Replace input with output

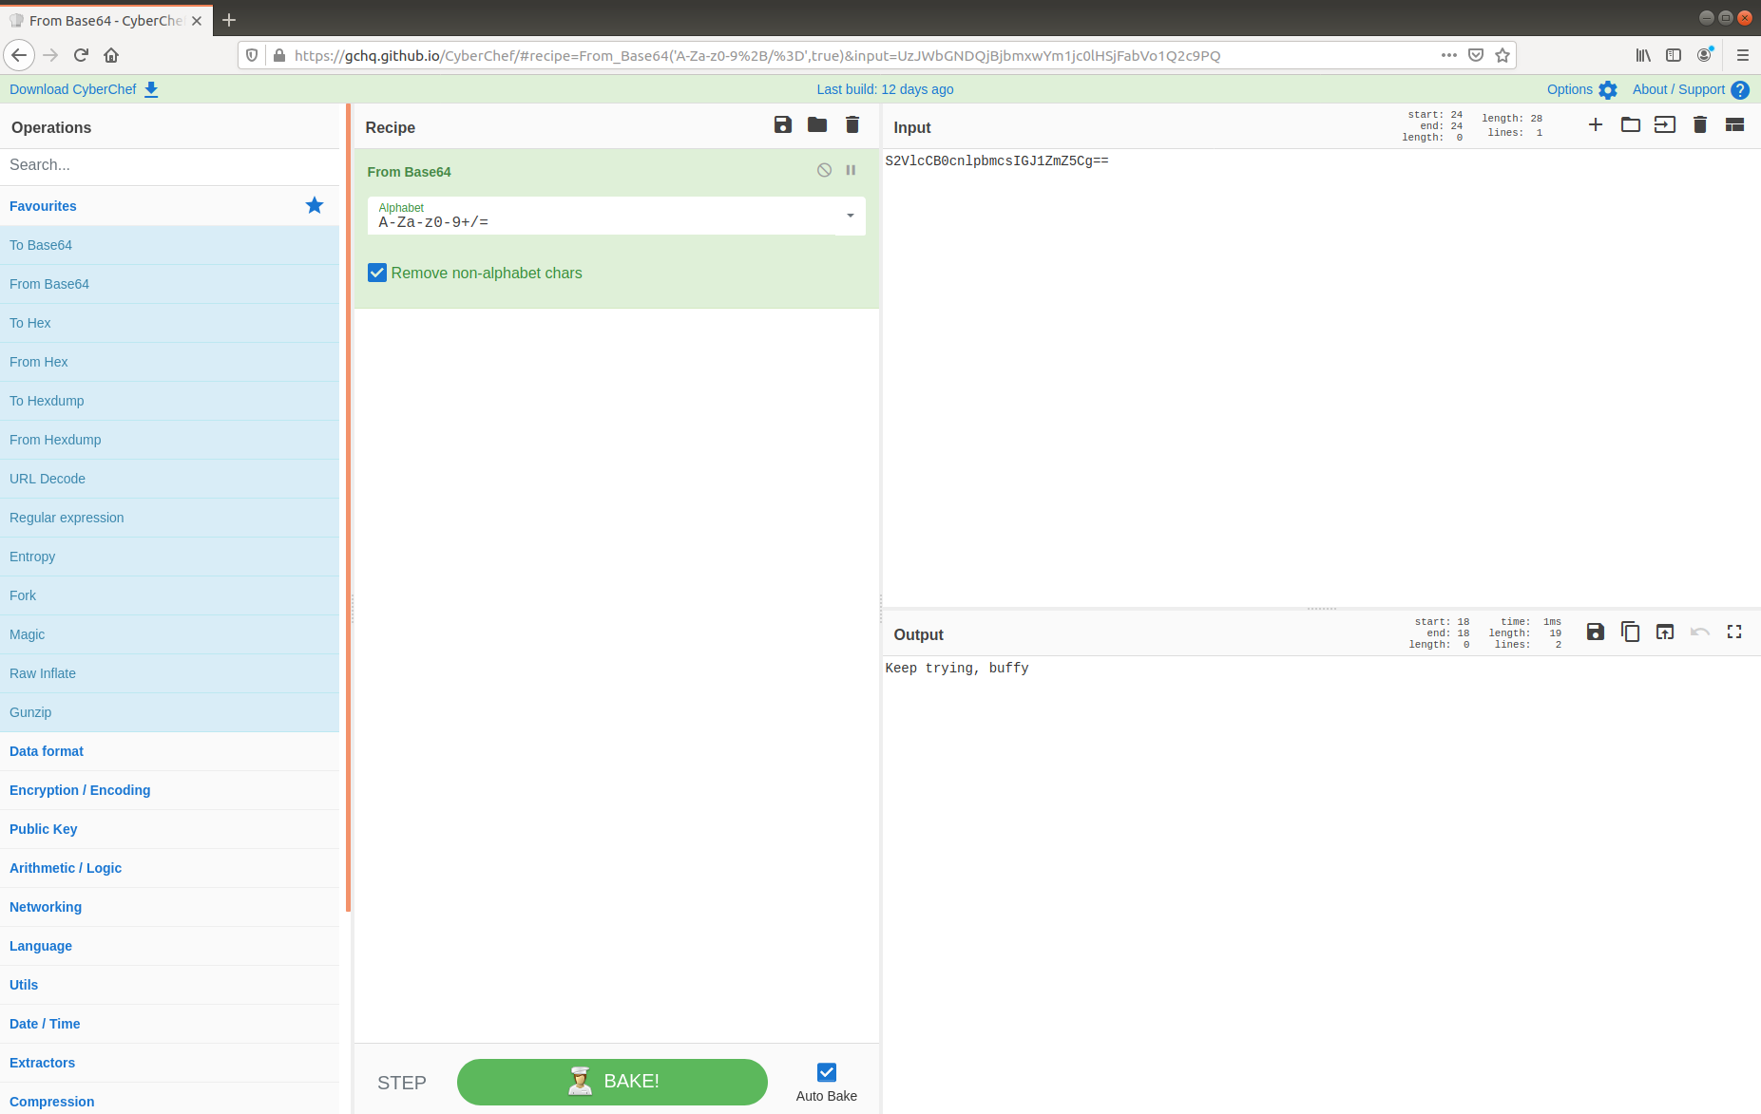(1664, 633)
